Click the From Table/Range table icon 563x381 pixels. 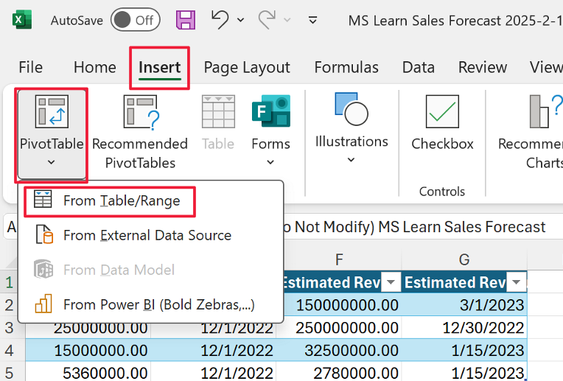pyautogui.click(x=43, y=199)
